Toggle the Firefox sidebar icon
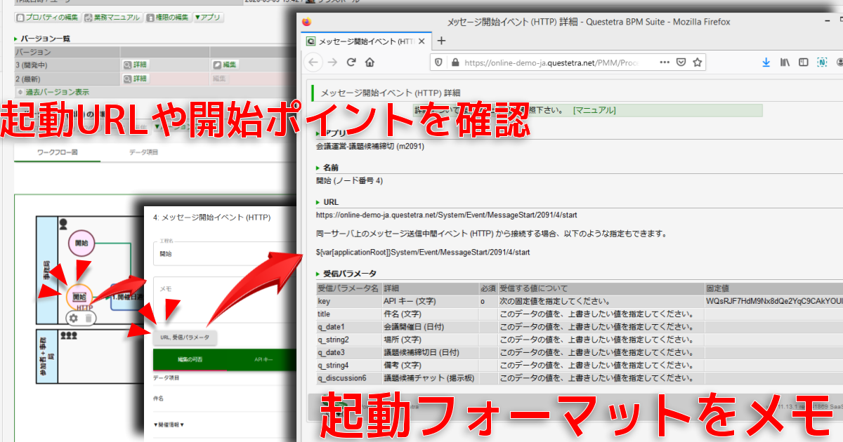Screen dimensions: 843x442 803,62
